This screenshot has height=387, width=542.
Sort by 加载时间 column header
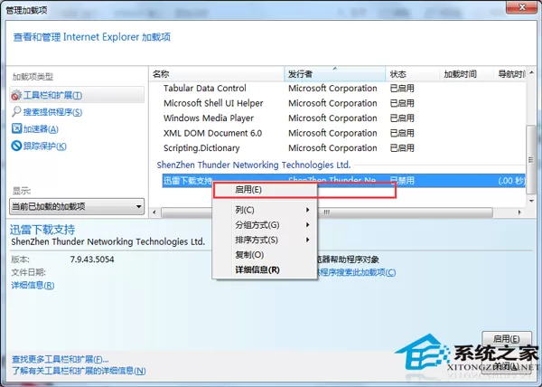coord(466,74)
